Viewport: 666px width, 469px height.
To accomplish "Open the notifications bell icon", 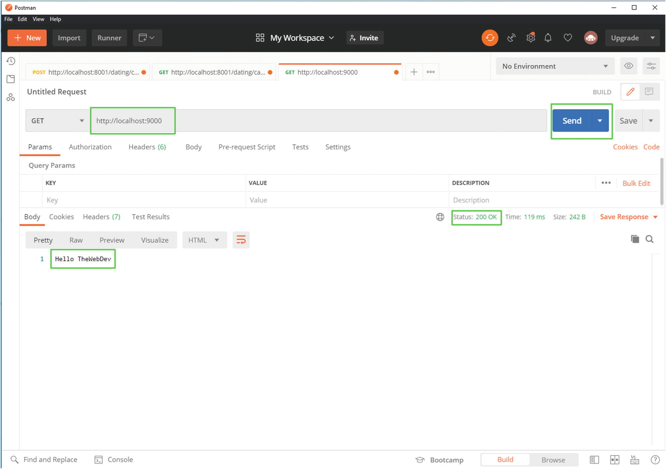I will (548, 38).
